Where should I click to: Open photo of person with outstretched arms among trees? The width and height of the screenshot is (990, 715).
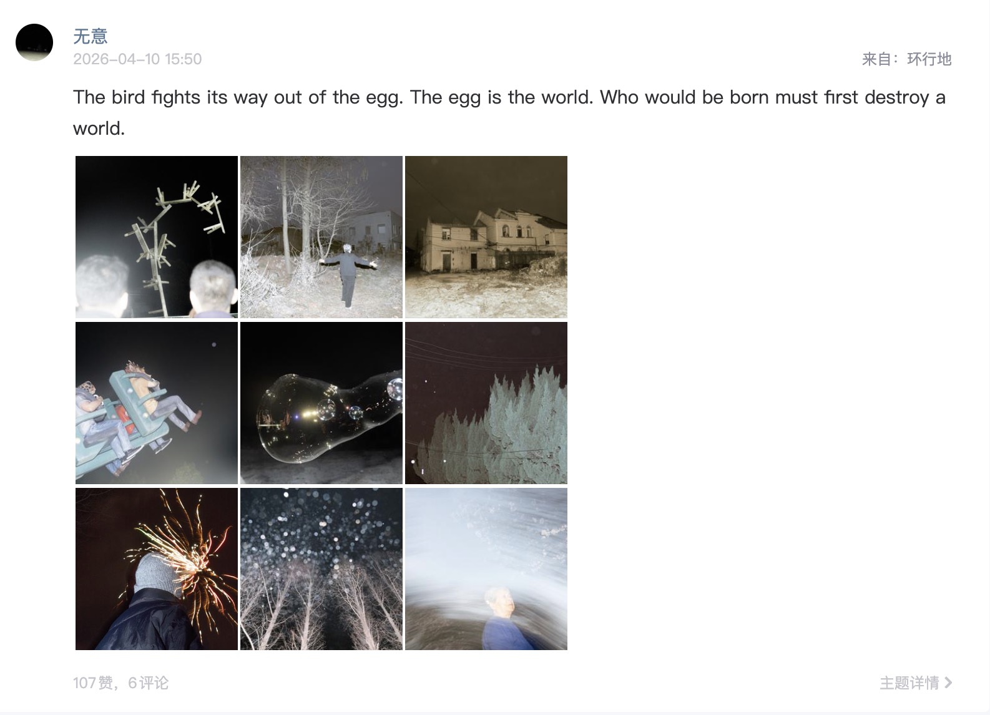tap(321, 237)
